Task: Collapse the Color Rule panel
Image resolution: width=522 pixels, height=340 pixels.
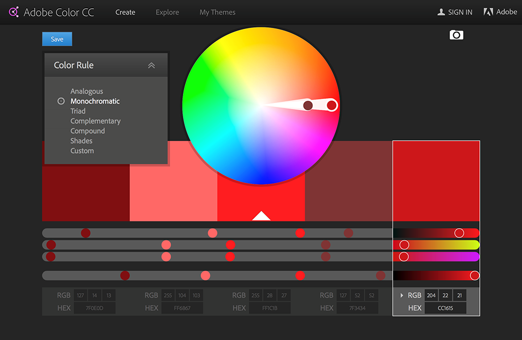Action: click(x=151, y=65)
